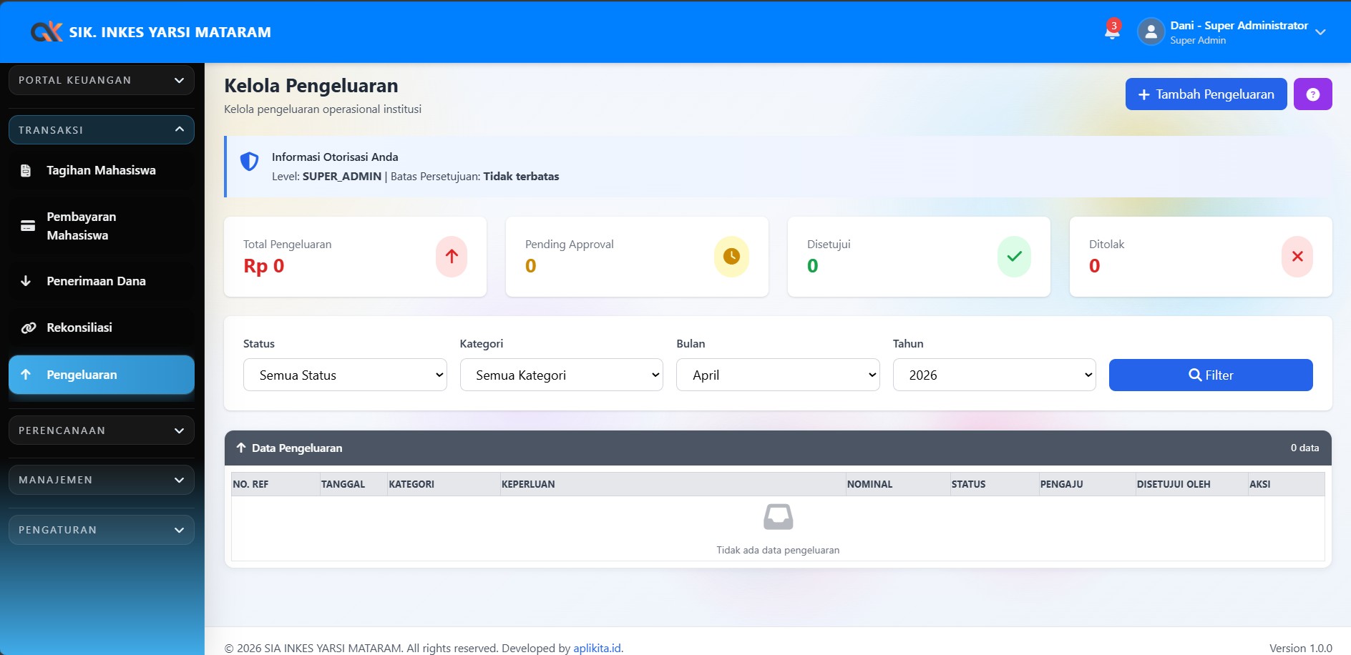1351x655 pixels.
Task: Open the Kategori dropdown showing Semua Kategori
Action: click(561, 375)
